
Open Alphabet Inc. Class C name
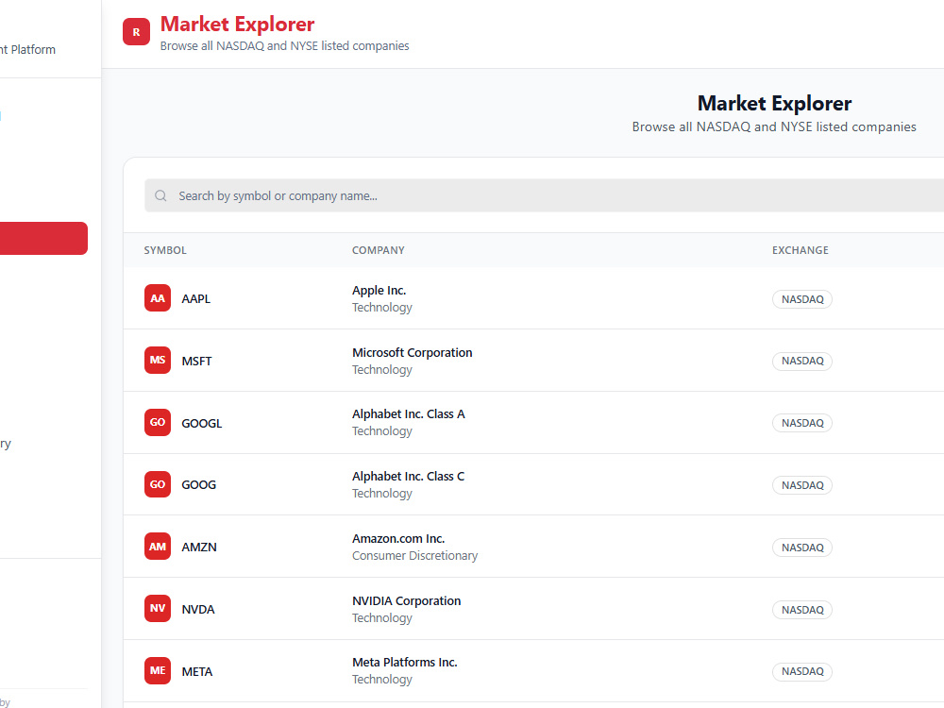tap(409, 476)
